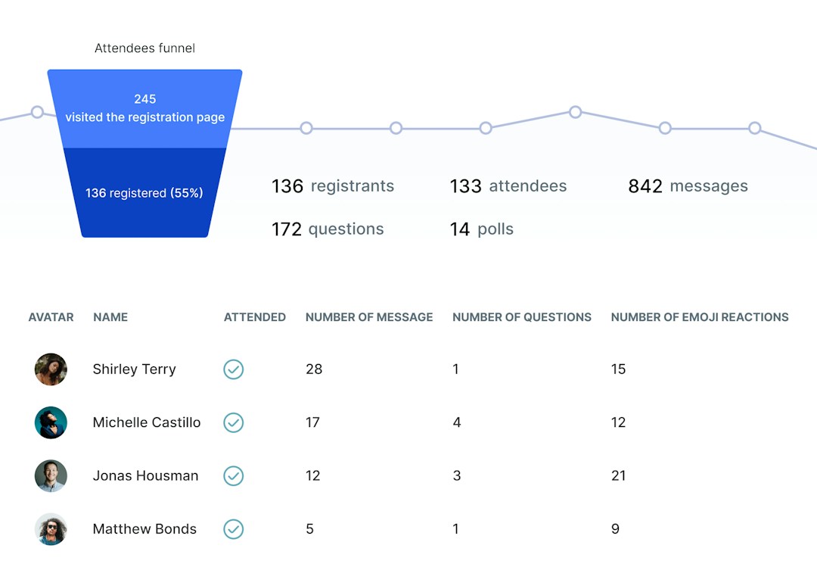Click the 136 registrants stat
Viewport: 817px width, 570px height.
(332, 186)
